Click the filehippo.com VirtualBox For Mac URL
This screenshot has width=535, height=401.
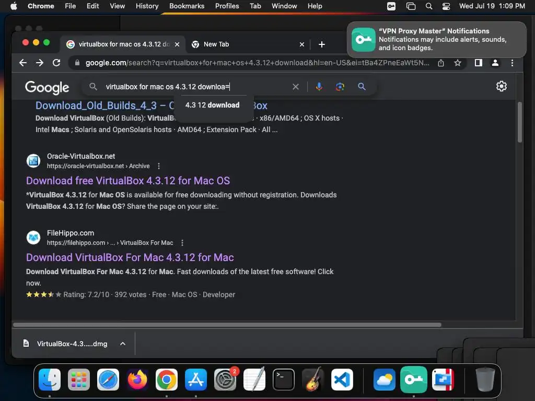[110, 243]
